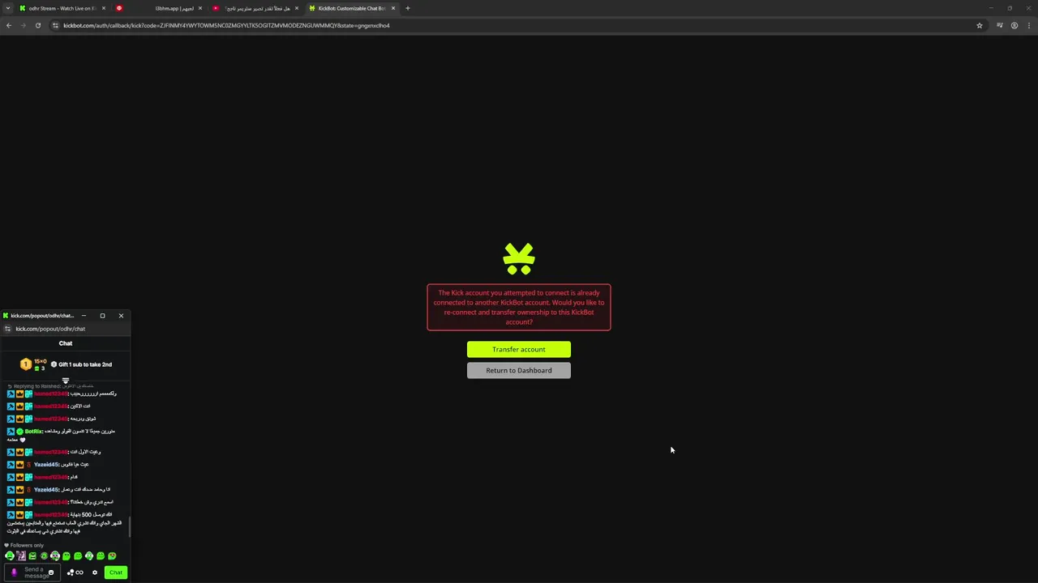Close the odhr Stream tab
Screen dimensions: 1038x583
(104, 8)
